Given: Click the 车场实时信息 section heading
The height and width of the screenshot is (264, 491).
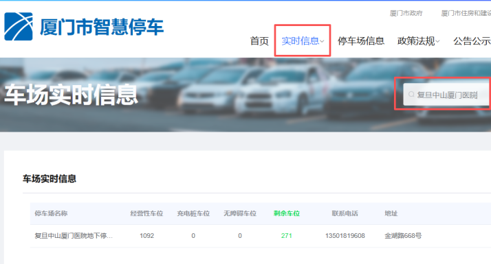Looking at the screenshot, I should [x=50, y=179].
